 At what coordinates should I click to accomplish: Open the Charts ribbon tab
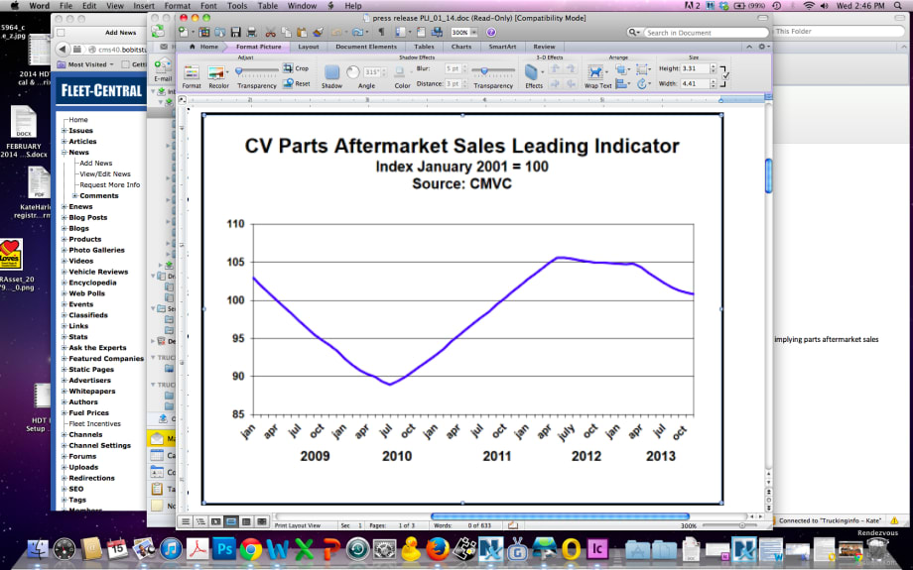click(461, 47)
